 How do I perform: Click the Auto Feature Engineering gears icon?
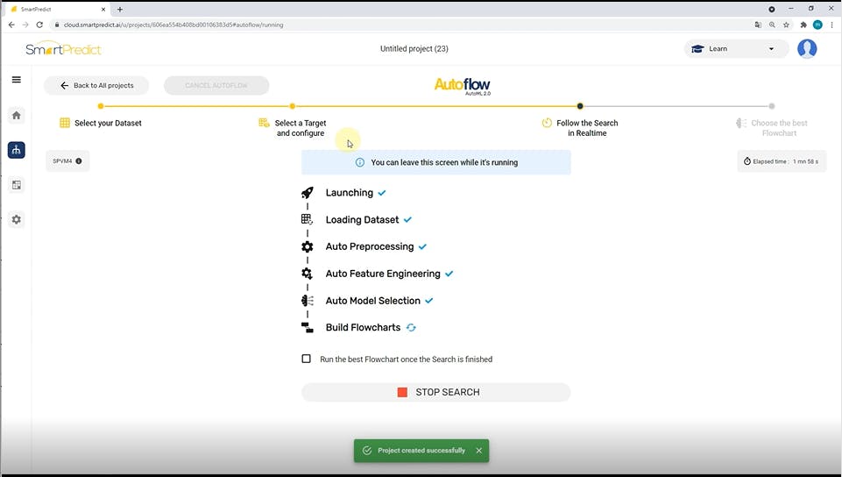click(308, 274)
